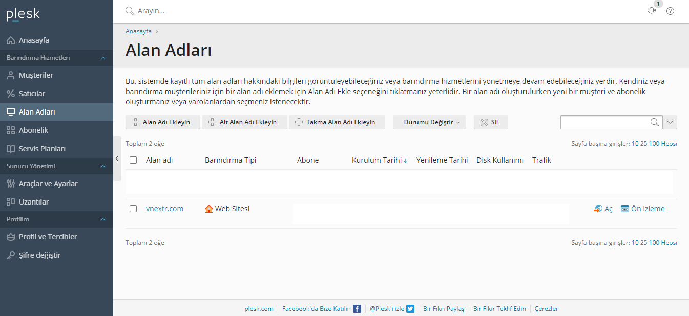Open the Durumu Değiştir dropdown
Viewport: 689px width, 316px height.
pos(429,122)
